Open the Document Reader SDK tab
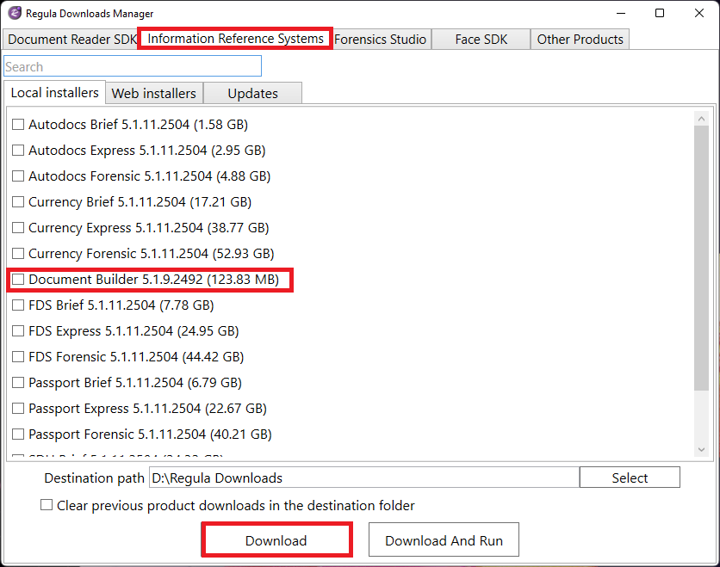Screen dimensions: 720x567 71,40
